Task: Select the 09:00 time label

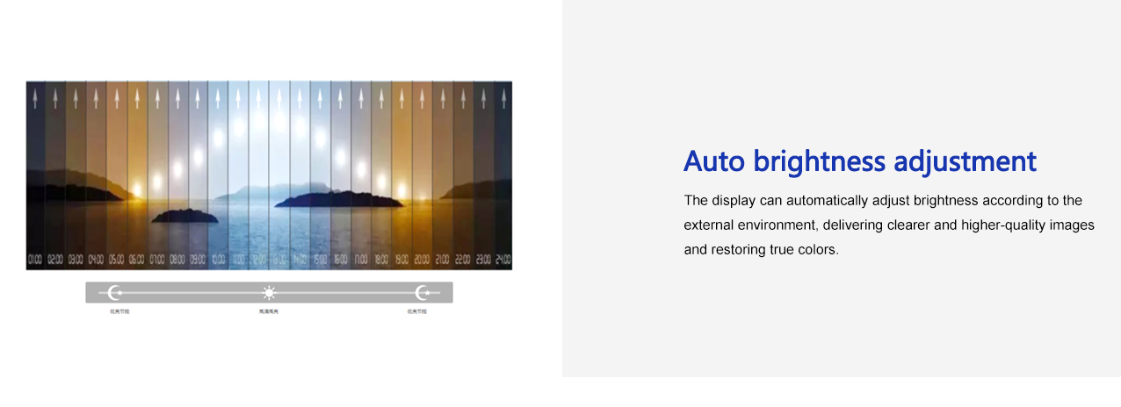Action: click(x=198, y=260)
